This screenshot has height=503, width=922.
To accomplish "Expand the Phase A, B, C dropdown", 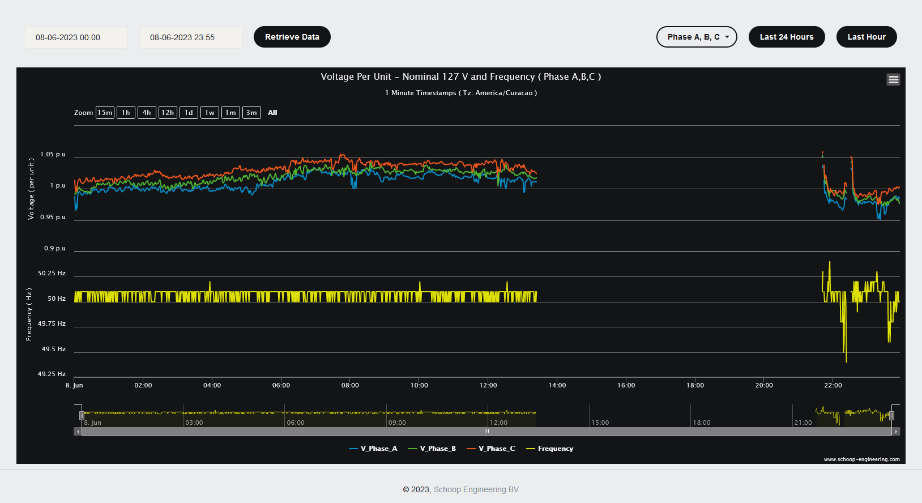I will (696, 37).
